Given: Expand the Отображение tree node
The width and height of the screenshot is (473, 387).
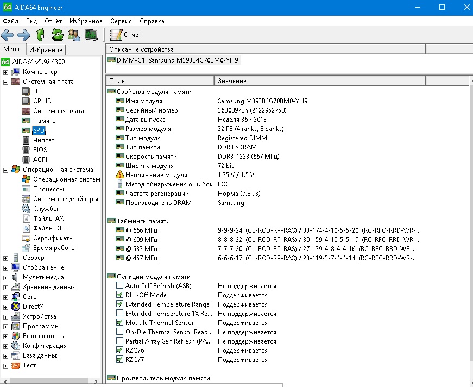Looking at the screenshot, I should pyautogui.click(x=5, y=268).
